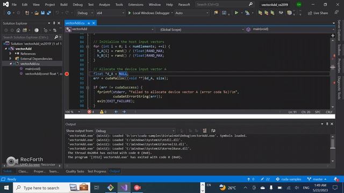This screenshot has width=344, height=193.
Task: Click the Send Feedback icon
Action: point(336,12)
